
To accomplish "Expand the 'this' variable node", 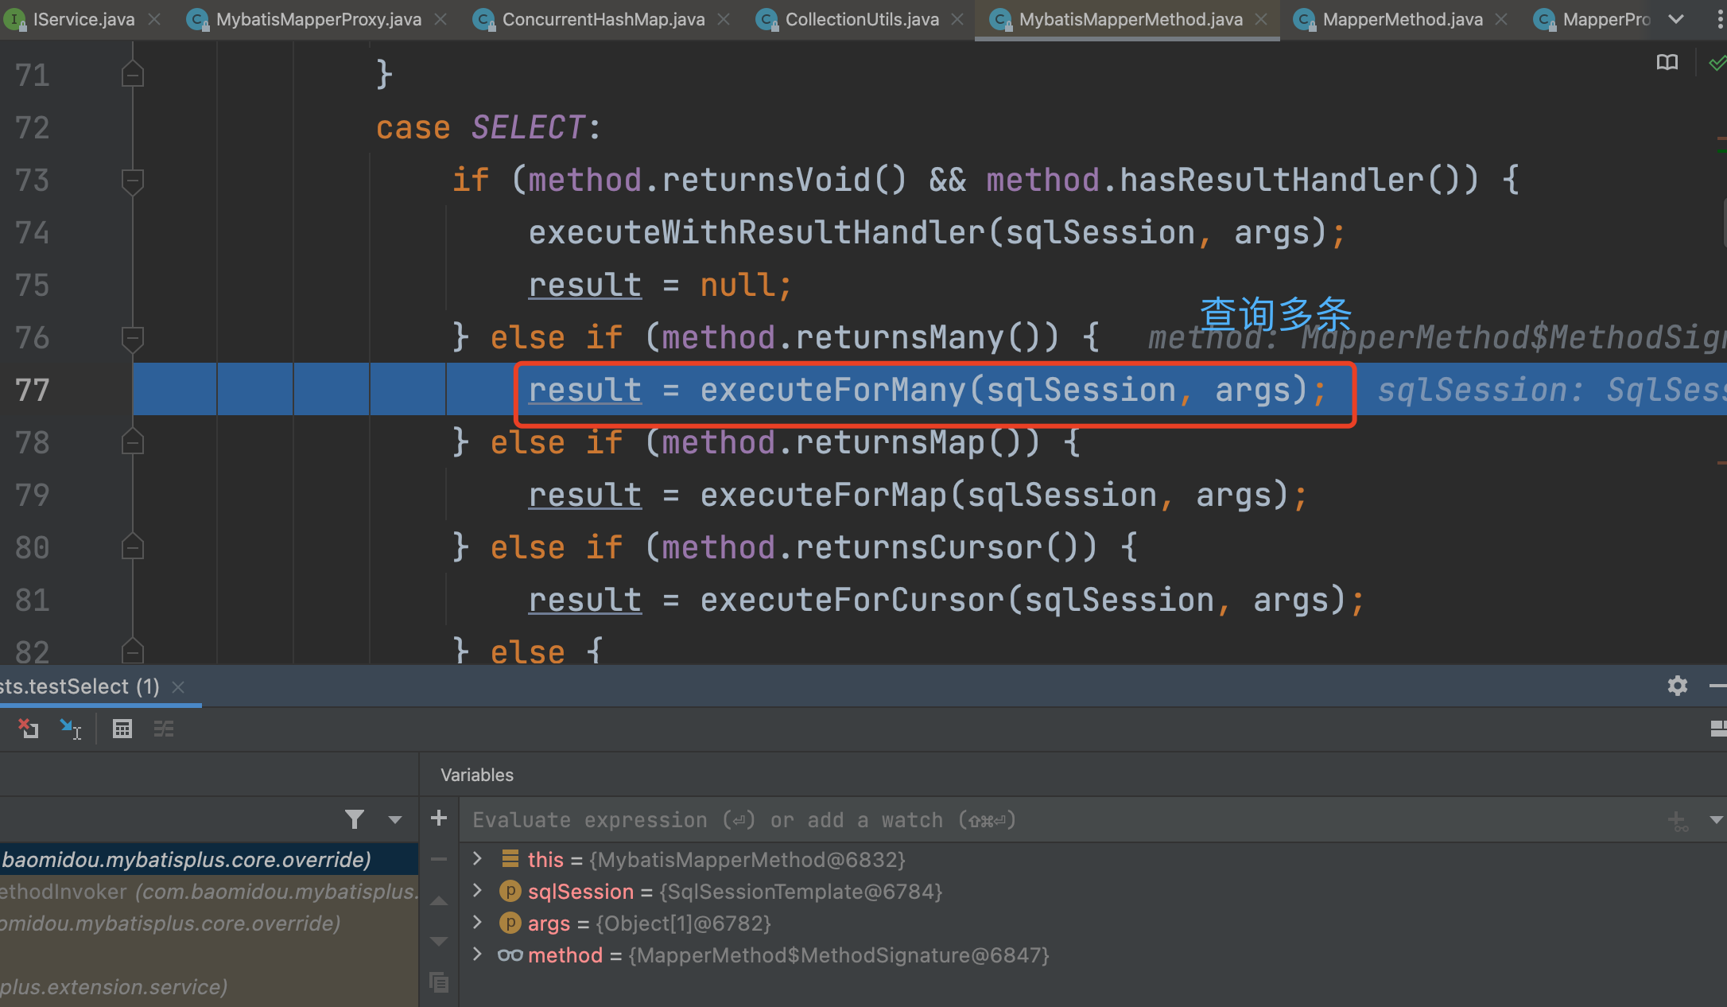I will [477, 859].
